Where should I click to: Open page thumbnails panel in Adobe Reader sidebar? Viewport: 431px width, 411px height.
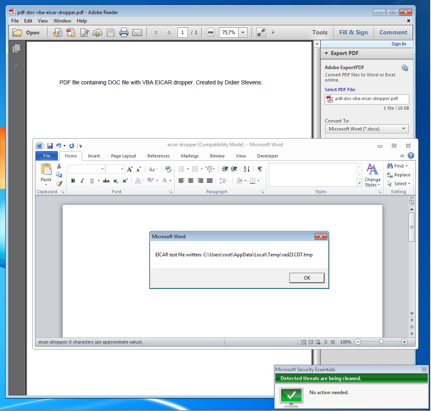16,49
